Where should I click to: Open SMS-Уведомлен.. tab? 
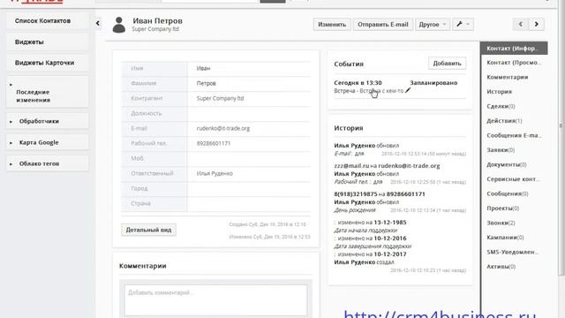(x=513, y=252)
